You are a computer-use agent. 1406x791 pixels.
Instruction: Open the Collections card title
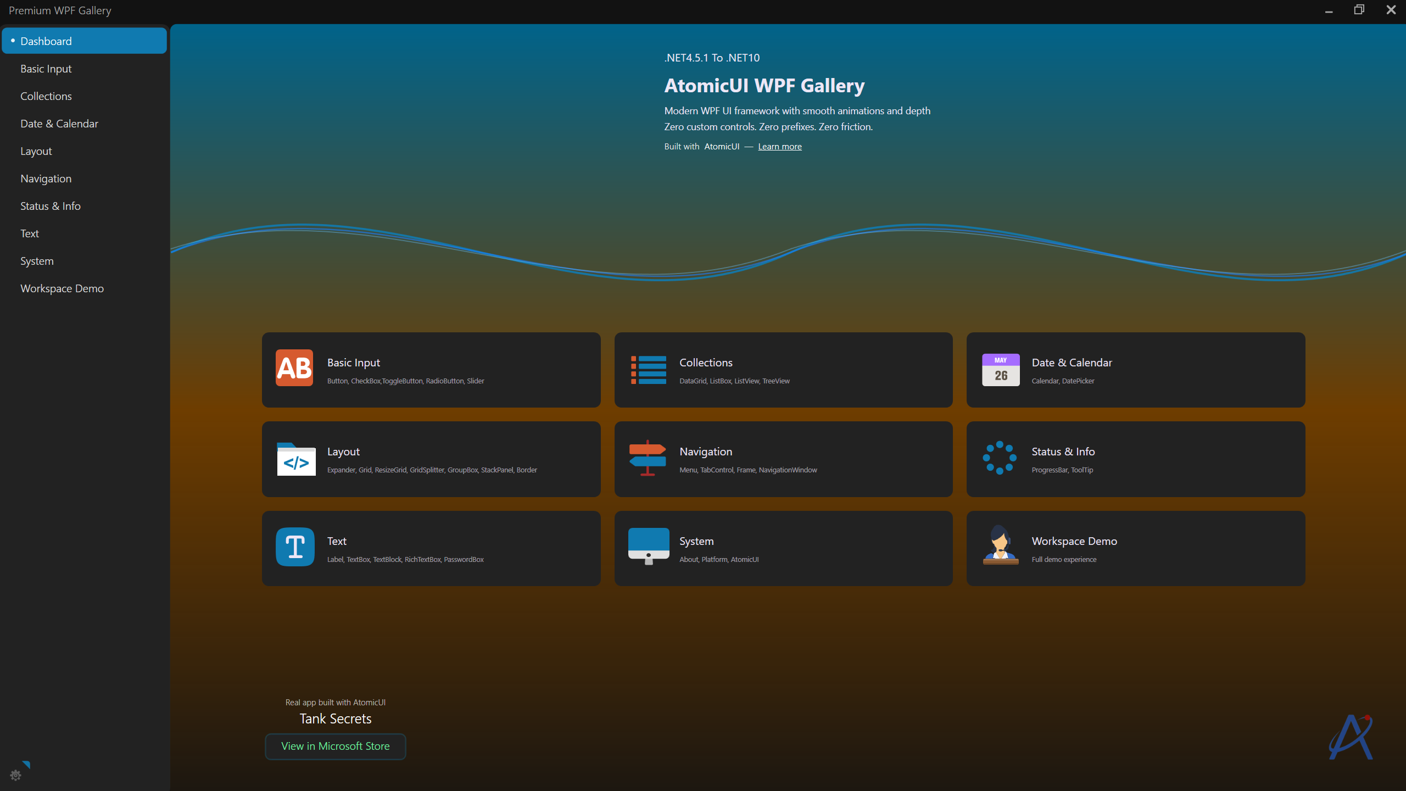[x=706, y=363]
